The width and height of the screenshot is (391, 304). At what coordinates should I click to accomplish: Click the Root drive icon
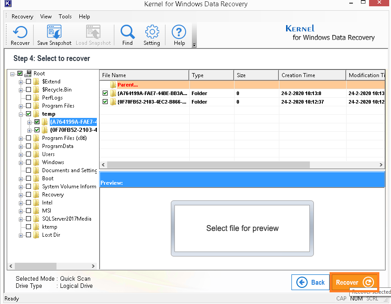[28, 74]
